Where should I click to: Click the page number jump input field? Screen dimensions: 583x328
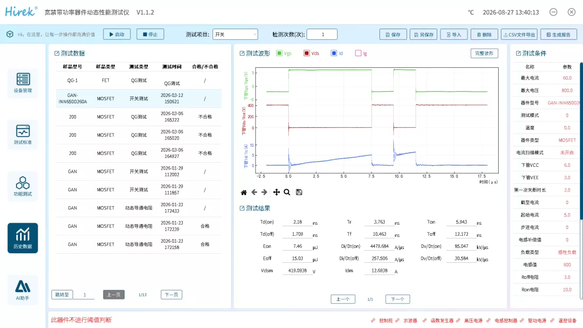(84, 295)
